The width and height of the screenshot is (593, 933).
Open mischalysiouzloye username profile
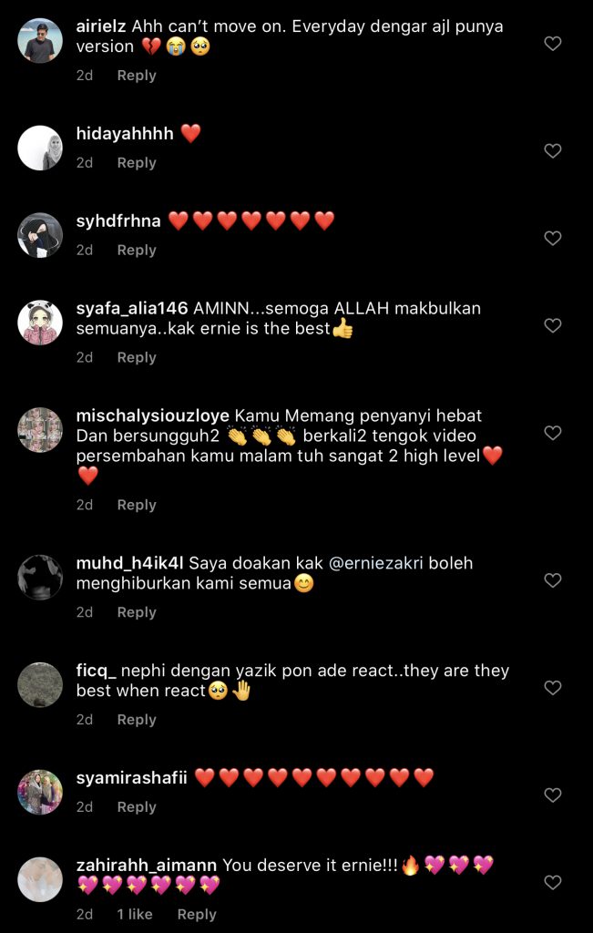point(152,415)
